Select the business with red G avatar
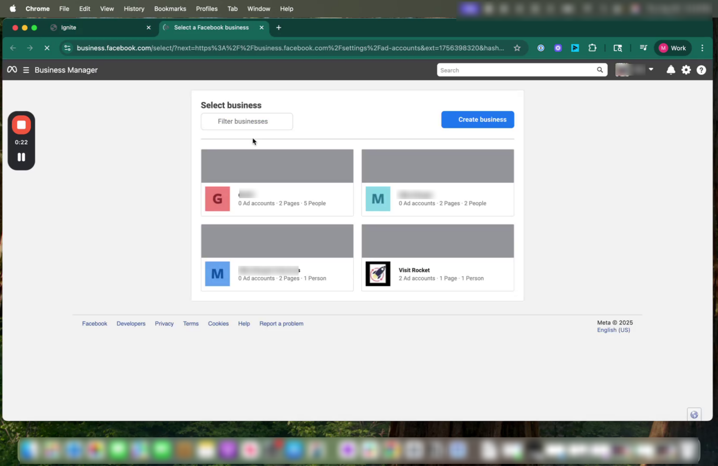Viewport: 718px width, 466px height. click(x=277, y=183)
